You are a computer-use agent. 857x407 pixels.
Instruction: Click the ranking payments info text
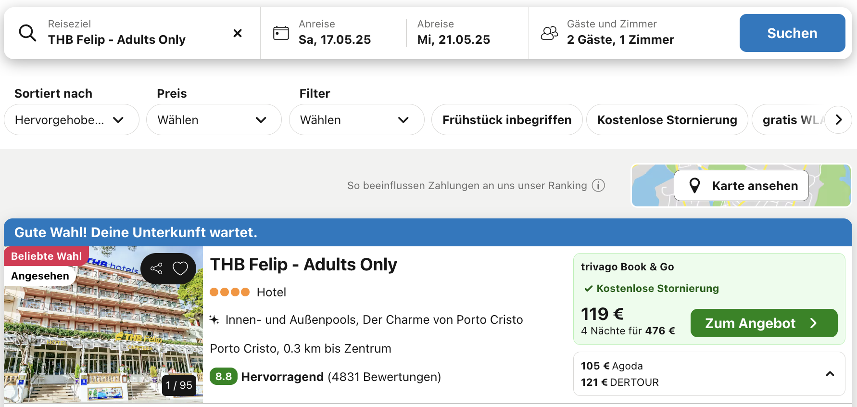pos(467,186)
